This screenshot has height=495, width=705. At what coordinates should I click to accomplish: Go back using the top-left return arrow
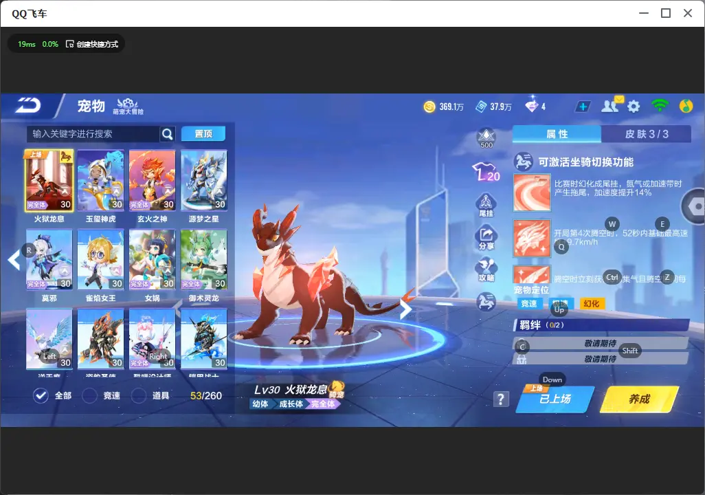[28, 106]
